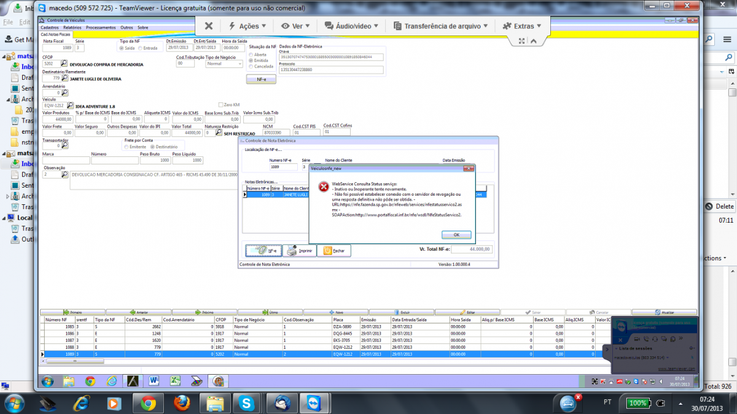Viewport: 737px width, 414px height.
Task: Open the Veículo EQW-1212 lookup icon
Action: coord(71,105)
